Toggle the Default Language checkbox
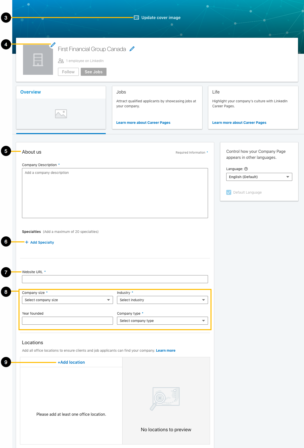 [x=229, y=192]
